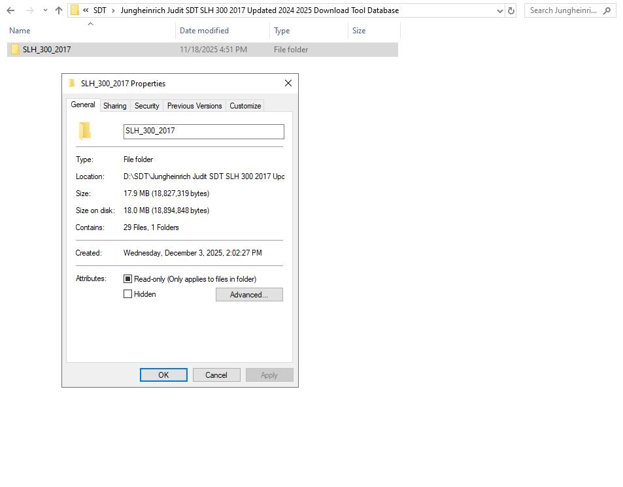Navigate up one folder level
Screen dimensions: 623x487
58,10
